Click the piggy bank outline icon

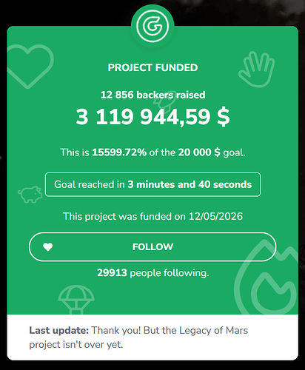click(x=30, y=195)
